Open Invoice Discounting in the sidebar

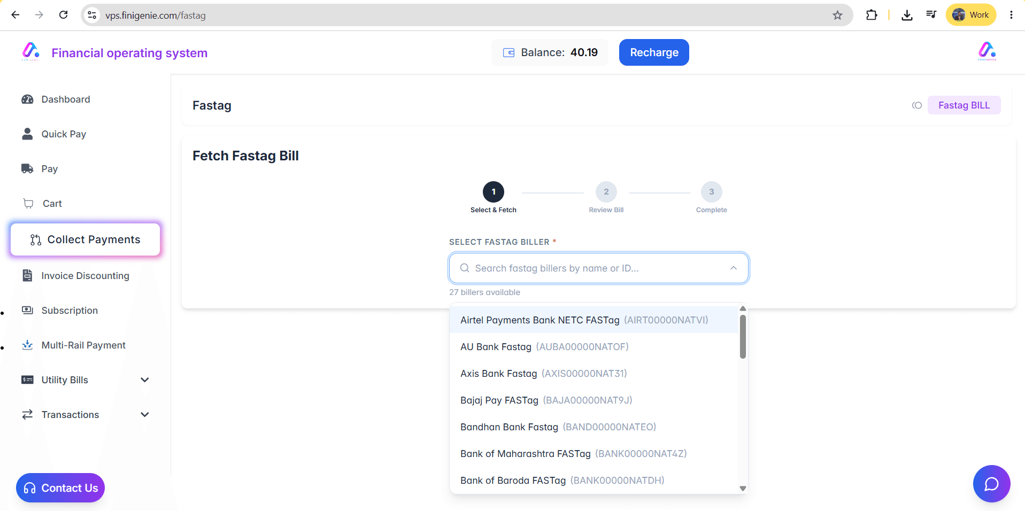pyautogui.click(x=86, y=276)
